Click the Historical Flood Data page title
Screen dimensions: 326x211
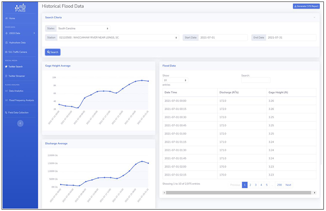[x=63, y=6]
